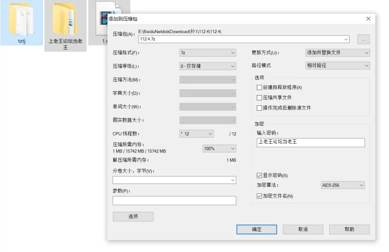Open the 压缩等级 dropdown showing 0 - 仅存储
Screen dimensions: 389x252
(x=208, y=66)
